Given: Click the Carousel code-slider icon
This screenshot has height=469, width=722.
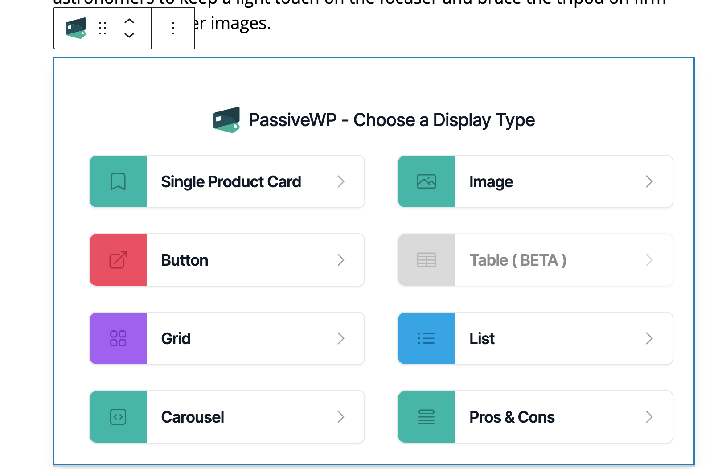Looking at the screenshot, I should pos(118,417).
